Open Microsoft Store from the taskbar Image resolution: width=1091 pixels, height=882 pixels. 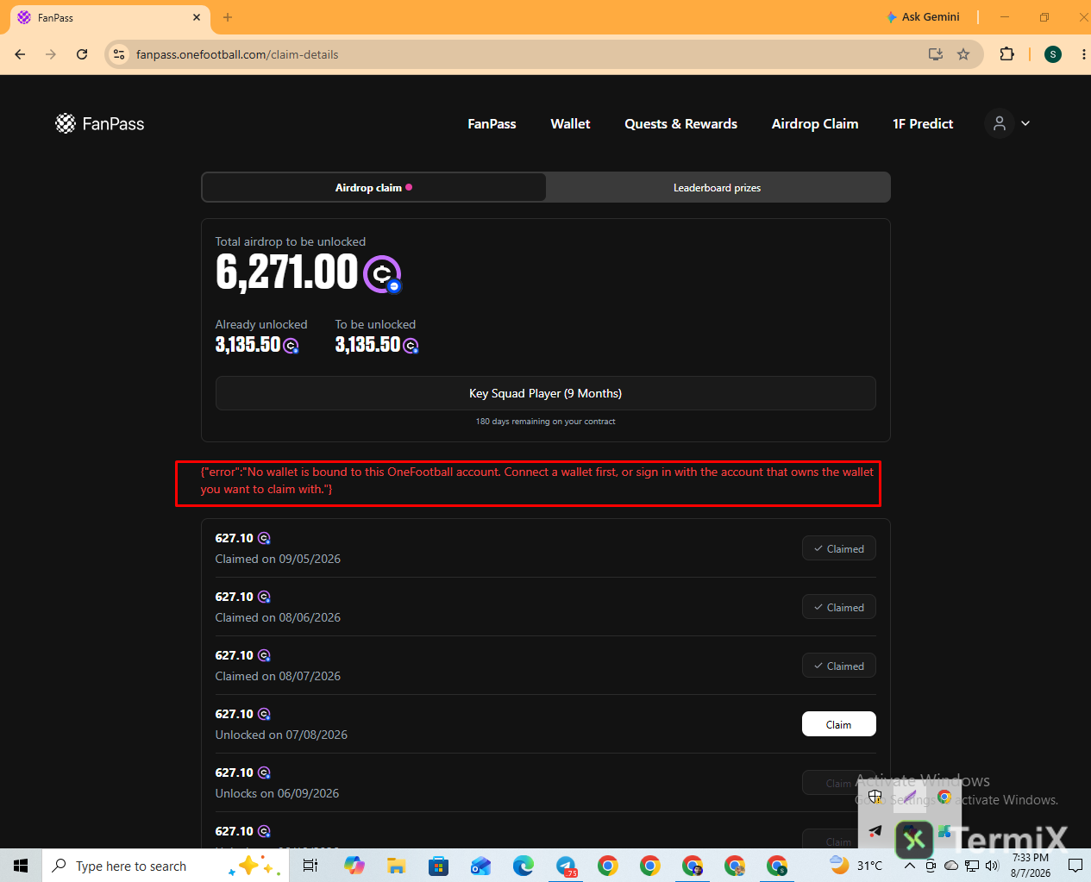[438, 866]
